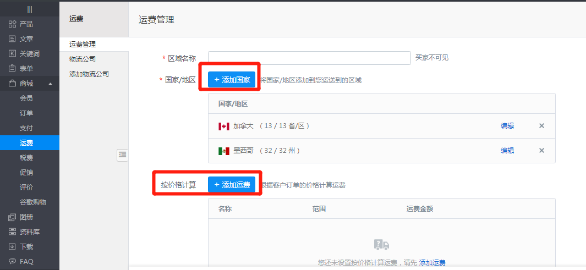Click the Forms clipboard icon in sidebar

pos(12,69)
